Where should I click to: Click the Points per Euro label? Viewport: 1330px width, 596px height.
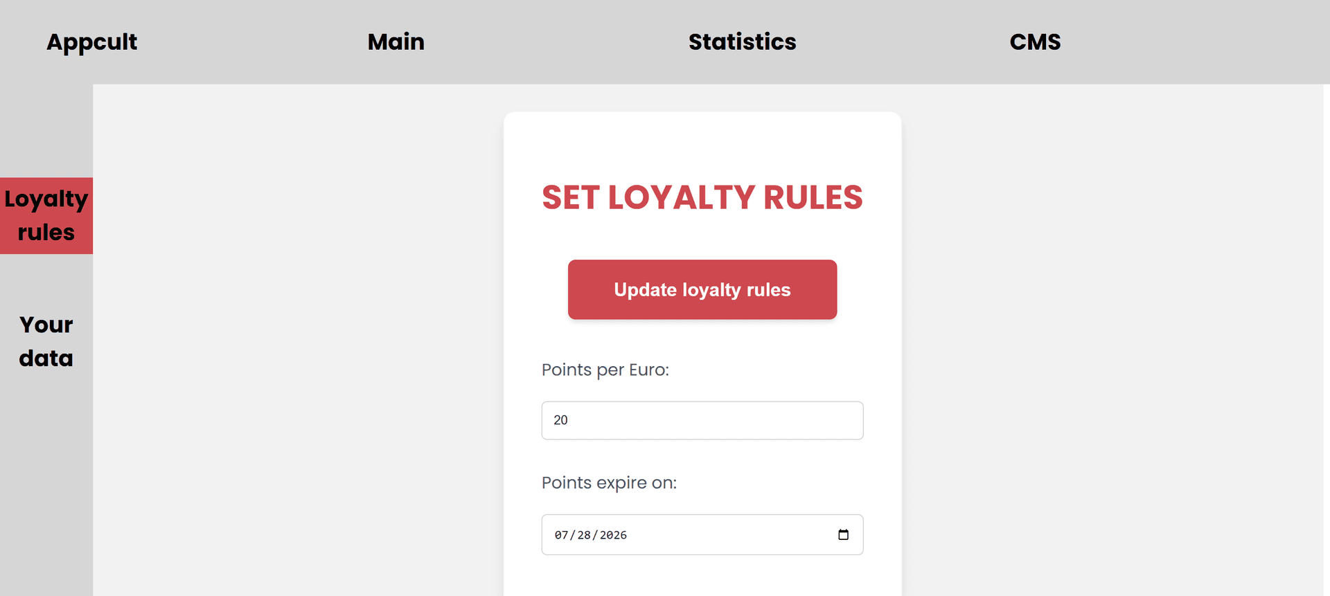(x=605, y=370)
